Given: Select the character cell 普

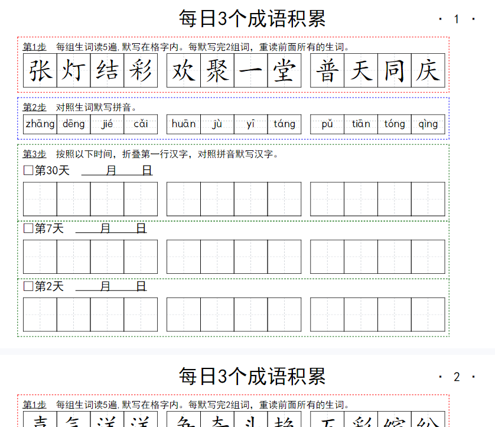Looking at the screenshot, I should point(327,70).
